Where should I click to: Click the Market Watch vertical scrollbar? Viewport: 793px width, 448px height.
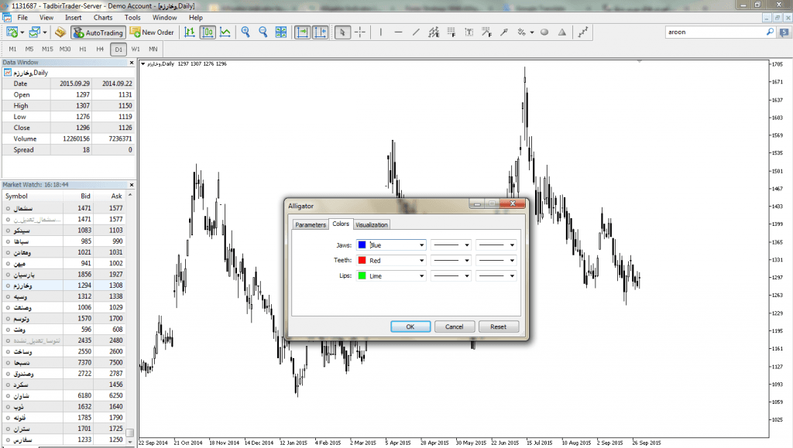(x=130, y=316)
